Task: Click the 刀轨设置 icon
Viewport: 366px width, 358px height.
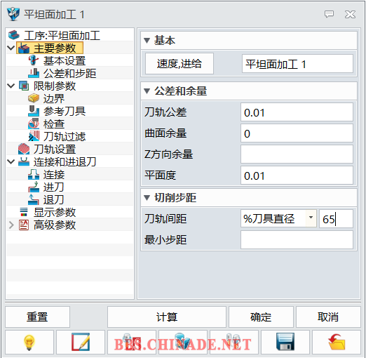Action: pyautogui.click(x=24, y=149)
